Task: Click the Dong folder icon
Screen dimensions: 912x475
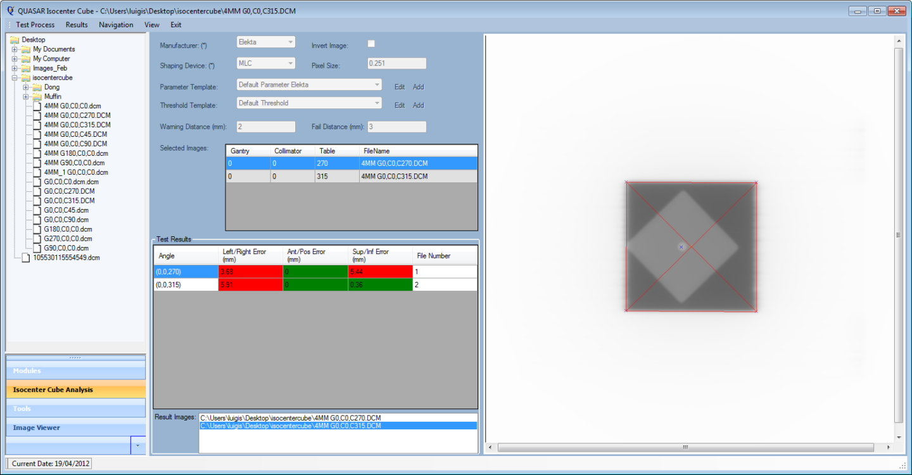Action: pyautogui.click(x=37, y=87)
